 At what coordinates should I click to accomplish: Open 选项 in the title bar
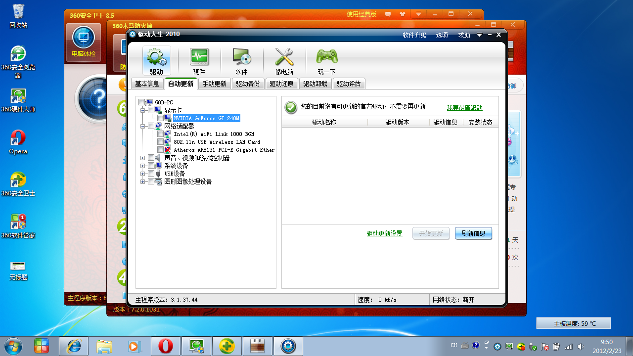click(x=442, y=35)
